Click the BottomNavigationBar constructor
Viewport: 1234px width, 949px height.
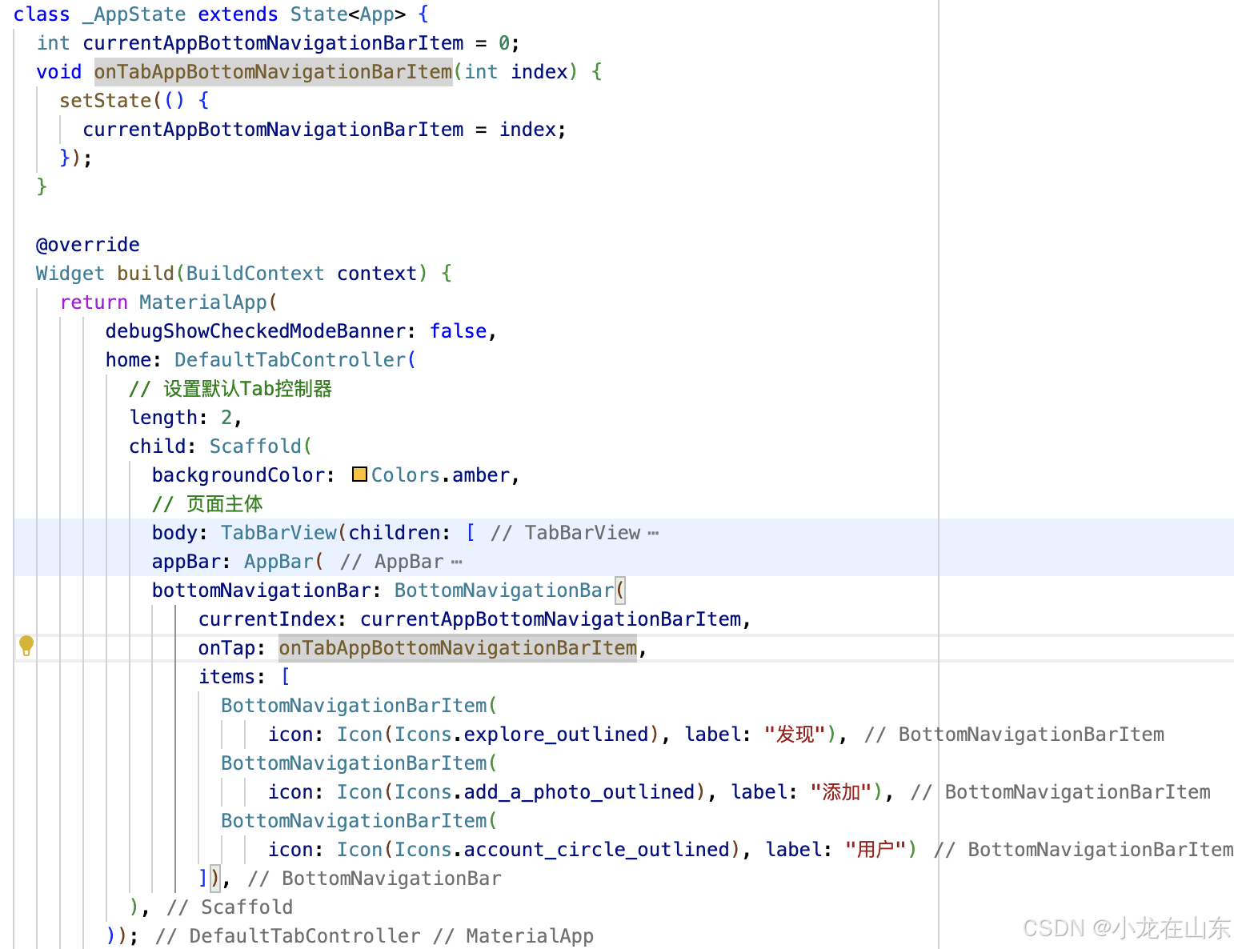tap(503, 591)
